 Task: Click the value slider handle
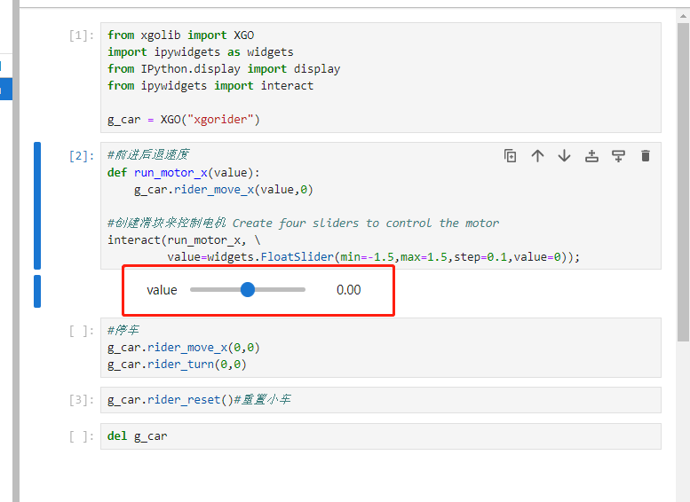point(248,290)
